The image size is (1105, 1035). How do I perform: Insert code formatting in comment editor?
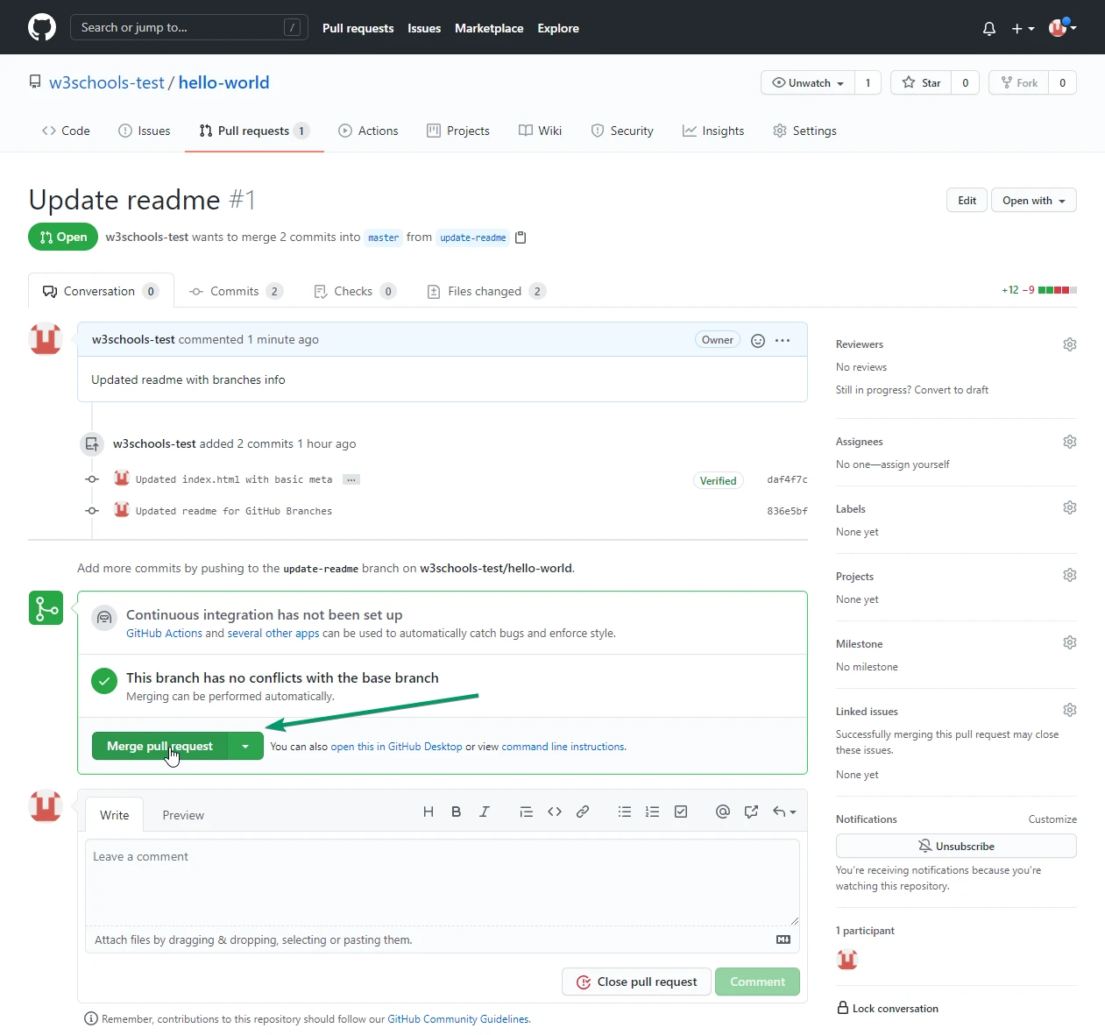[x=555, y=812]
